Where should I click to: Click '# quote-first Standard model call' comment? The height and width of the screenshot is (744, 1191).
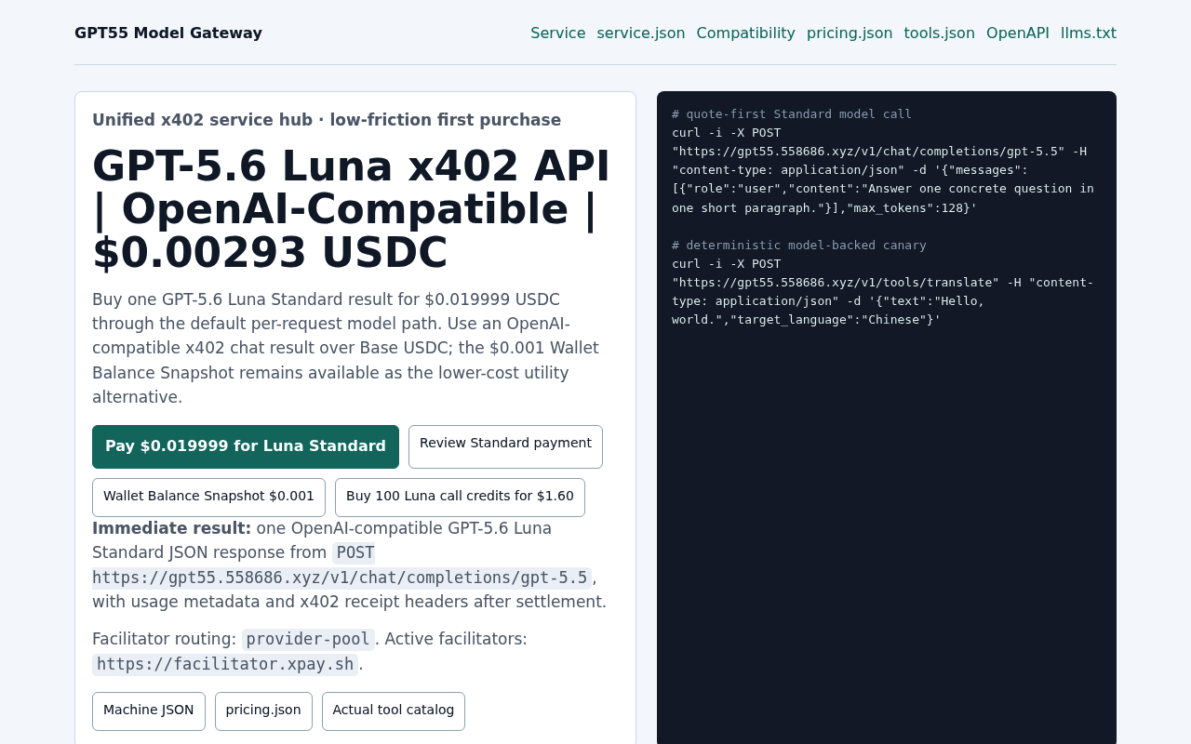(x=792, y=114)
